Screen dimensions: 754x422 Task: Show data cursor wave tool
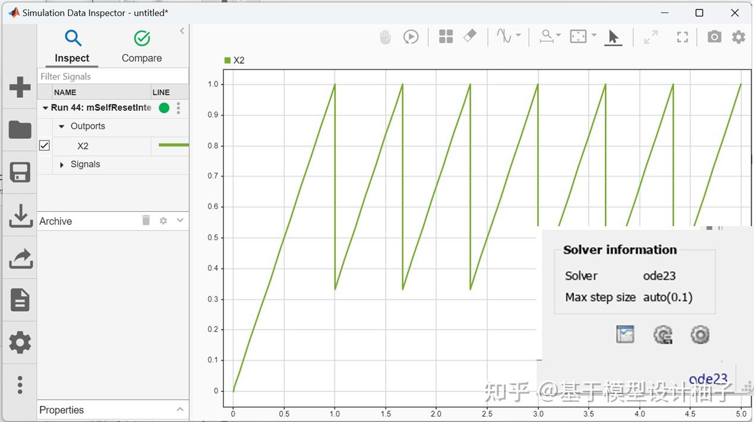coord(504,36)
